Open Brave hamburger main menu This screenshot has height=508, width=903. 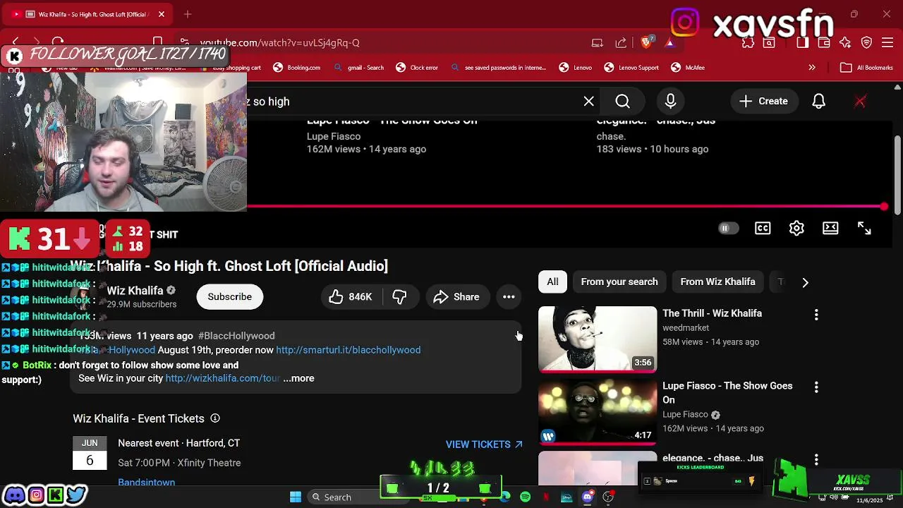pyautogui.click(x=887, y=42)
